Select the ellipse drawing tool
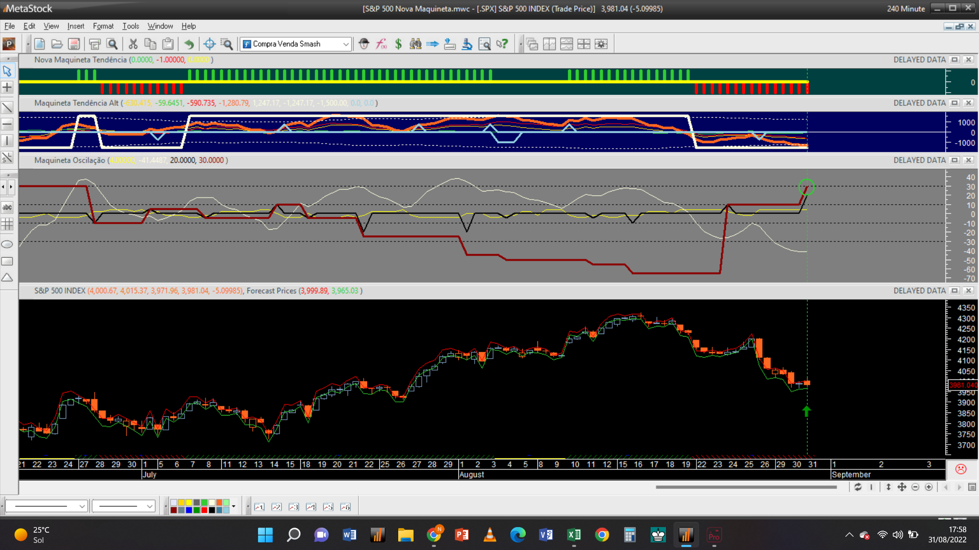This screenshot has height=550, width=979. click(x=7, y=244)
